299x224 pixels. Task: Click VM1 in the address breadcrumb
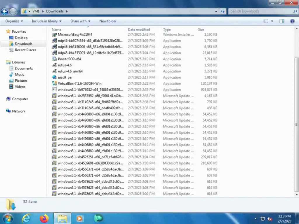coord(36,11)
